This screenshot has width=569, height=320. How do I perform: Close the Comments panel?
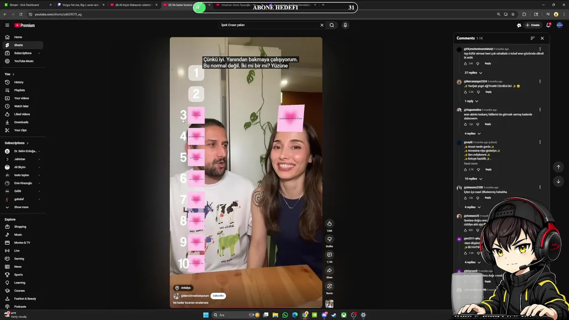tap(542, 38)
